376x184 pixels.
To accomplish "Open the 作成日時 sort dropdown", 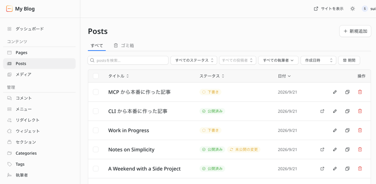I will click(x=318, y=60).
